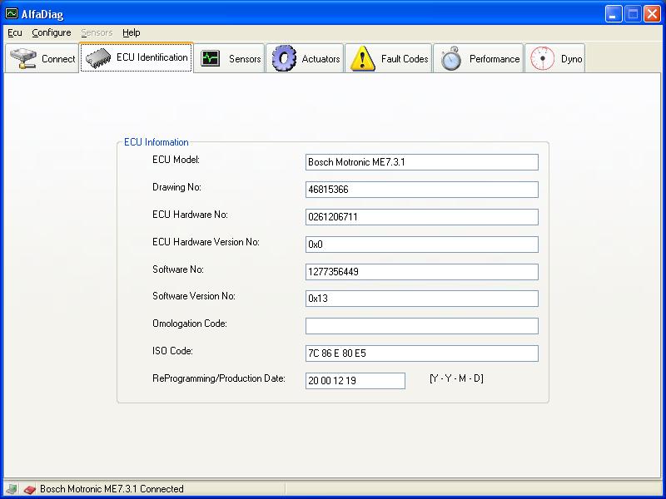Image resolution: width=666 pixels, height=499 pixels.
Task: Switch to the Dyno tab
Action: 554,58
